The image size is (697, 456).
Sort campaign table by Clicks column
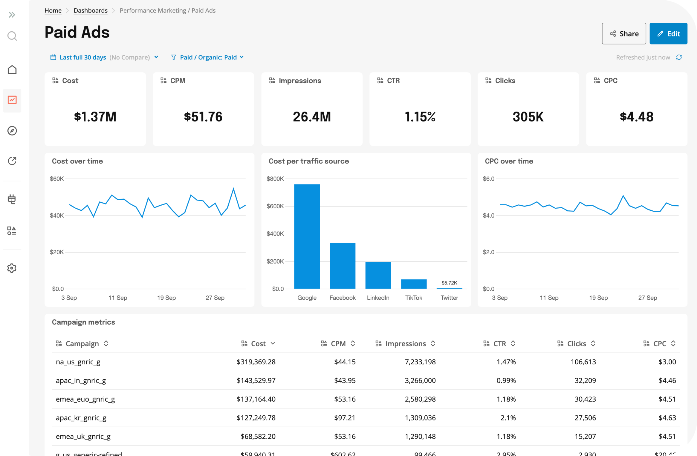pyautogui.click(x=577, y=343)
